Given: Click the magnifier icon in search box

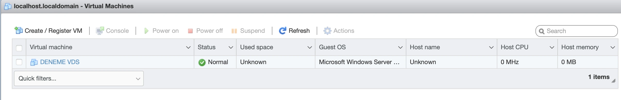Looking at the screenshot, I should click(x=542, y=31).
